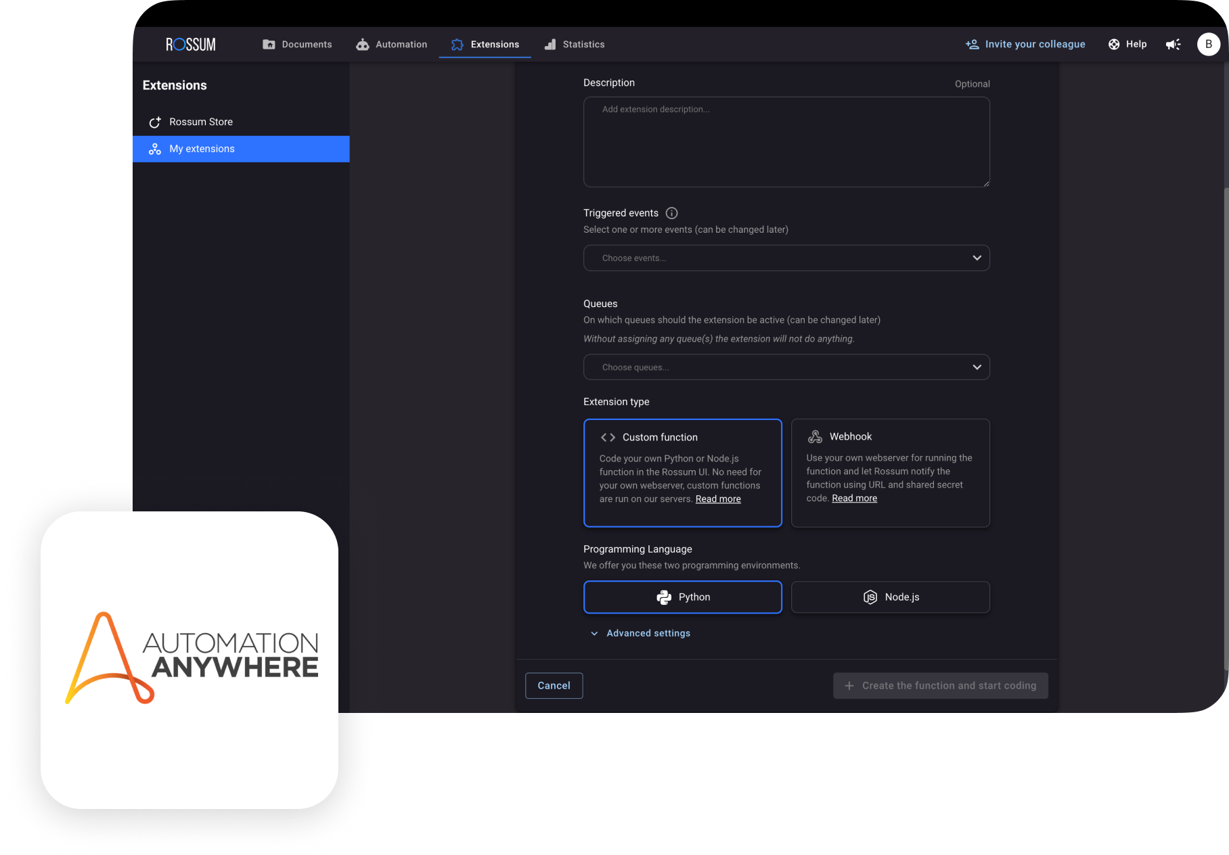
Task: Click the 'Extensions' sidebar heading
Action: click(x=175, y=85)
